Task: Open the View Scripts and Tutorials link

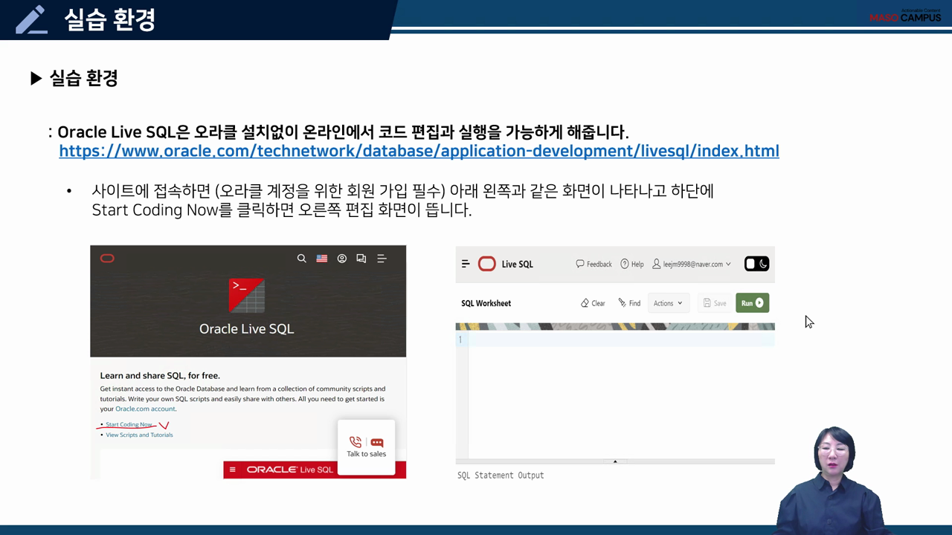Action: click(139, 435)
